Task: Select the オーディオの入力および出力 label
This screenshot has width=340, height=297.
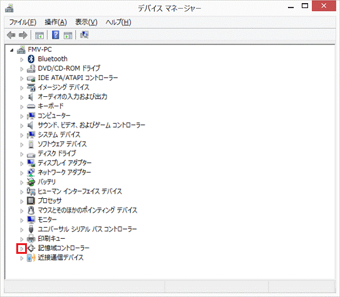Action: pos(73,97)
